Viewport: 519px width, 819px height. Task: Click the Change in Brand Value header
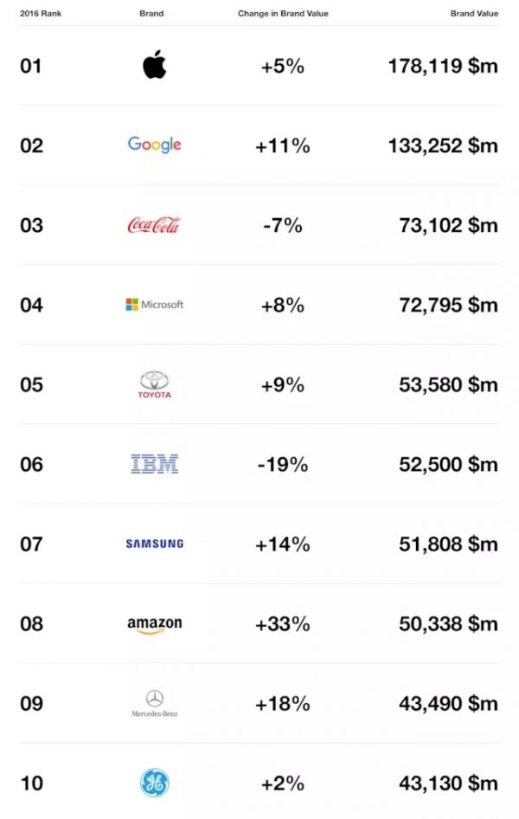[x=283, y=14]
